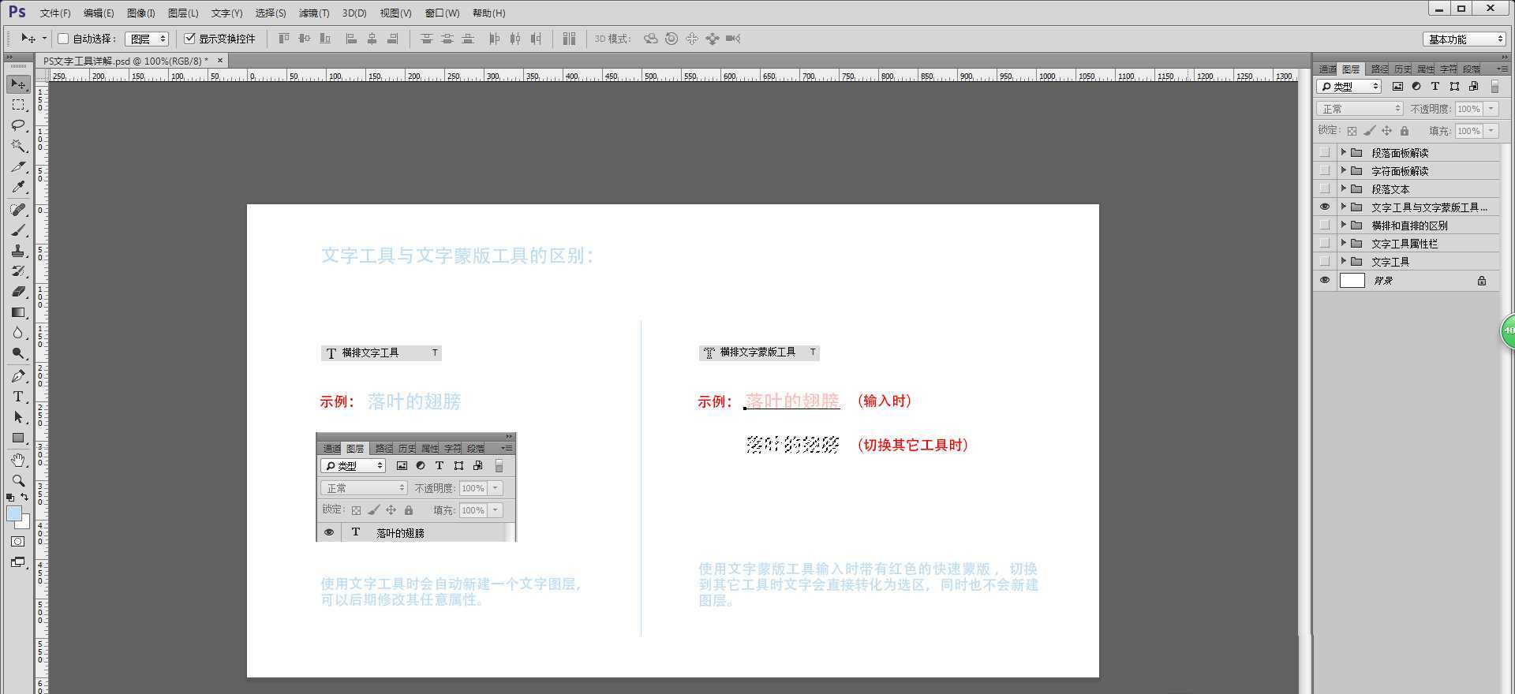Close the PS文字工具详解.psd document tab
1515x694 pixels.
coord(220,61)
